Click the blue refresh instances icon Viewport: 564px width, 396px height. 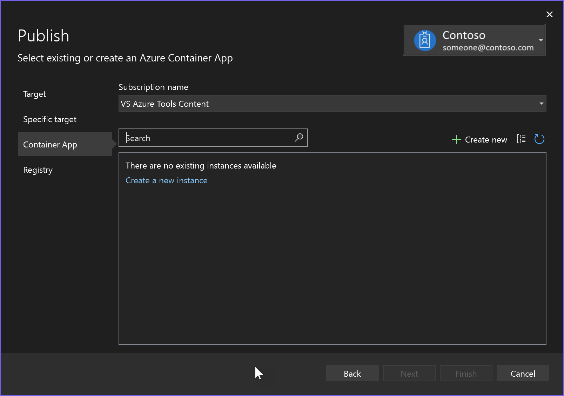click(x=539, y=139)
